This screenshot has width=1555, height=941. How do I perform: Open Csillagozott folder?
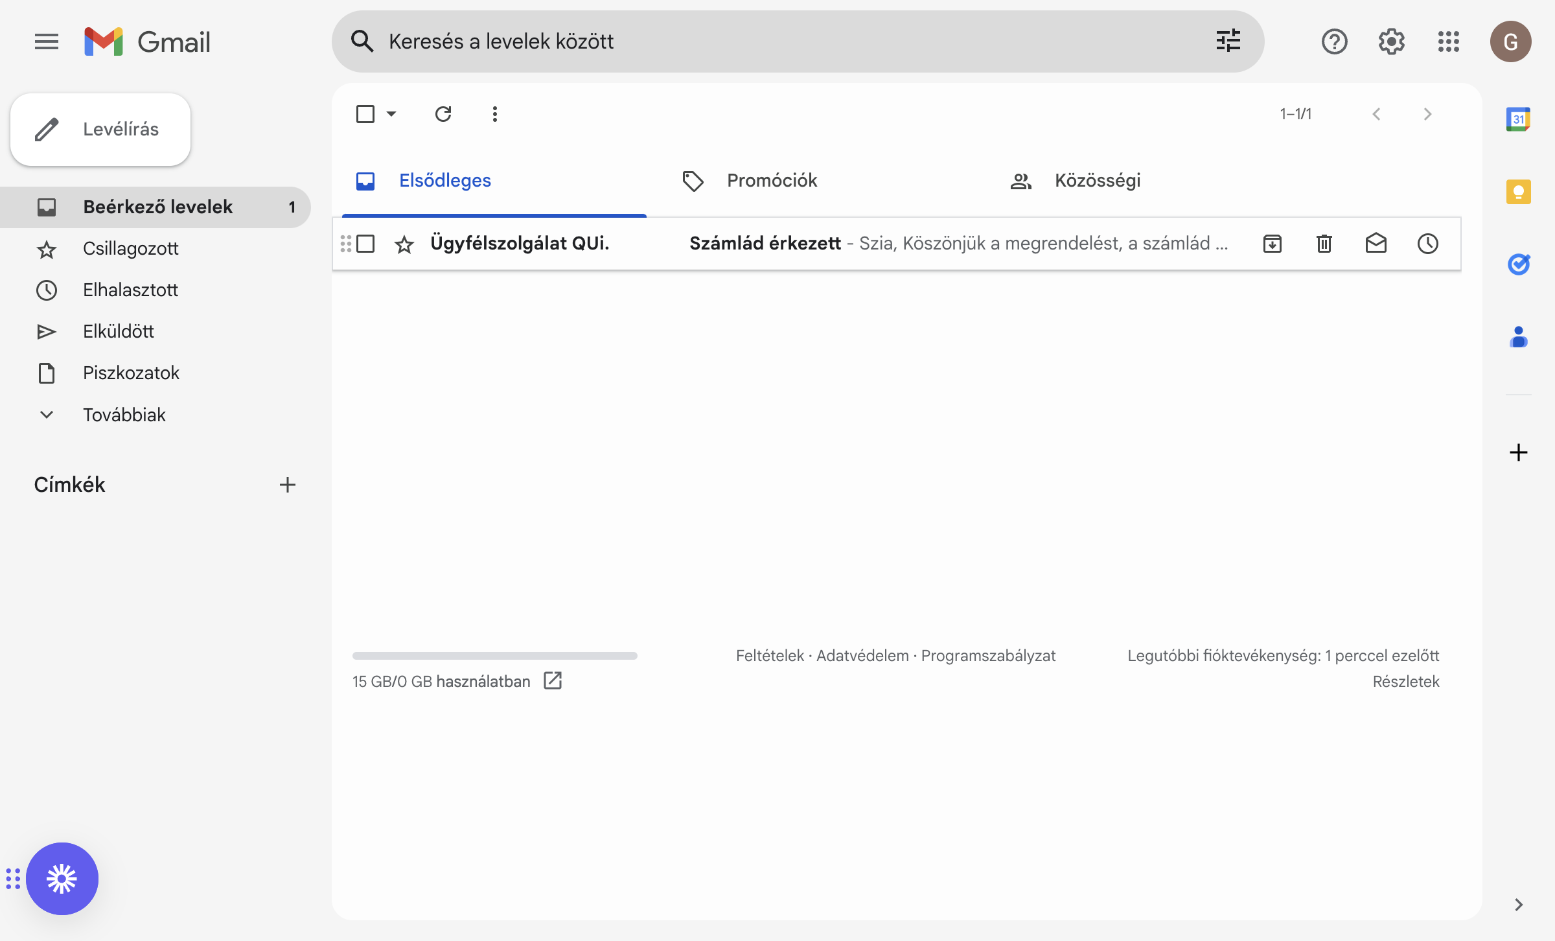tap(155, 249)
